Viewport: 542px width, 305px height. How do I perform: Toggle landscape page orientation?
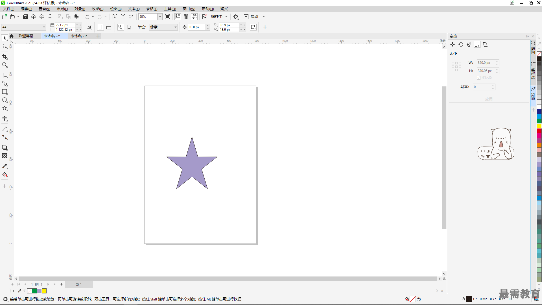tap(109, 27)
